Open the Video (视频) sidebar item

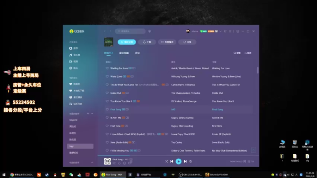(73, 62)
